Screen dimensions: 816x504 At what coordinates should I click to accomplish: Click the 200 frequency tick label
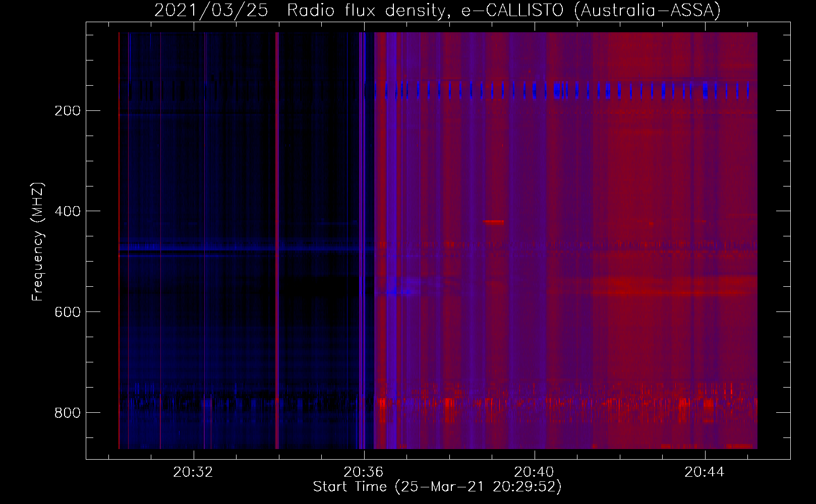tap(68, 111)
